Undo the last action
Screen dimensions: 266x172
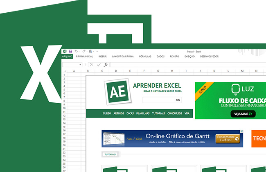(76, 51)
